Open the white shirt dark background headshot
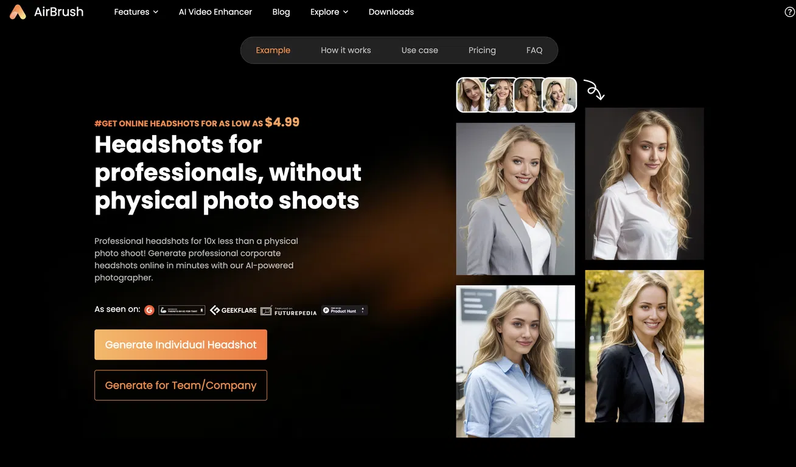This screenshot has width=796, height=467. tap(644, 184)
